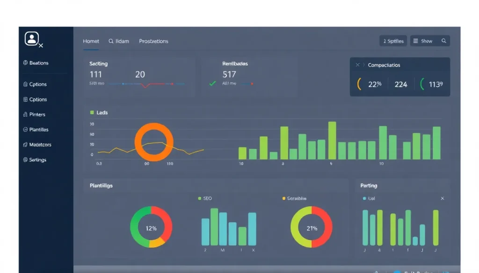Click the Beations sidebar icon

tap(25, 63)
